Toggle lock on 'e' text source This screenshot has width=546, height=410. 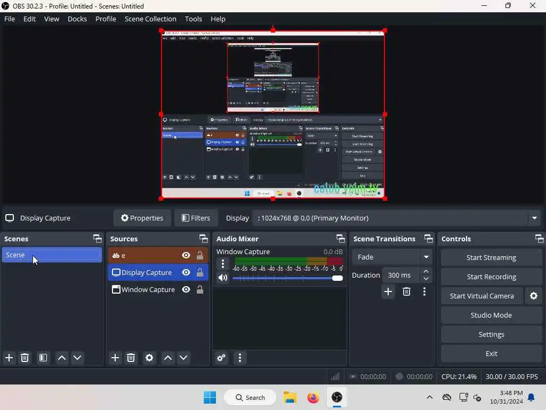click(x=200, y=256)
